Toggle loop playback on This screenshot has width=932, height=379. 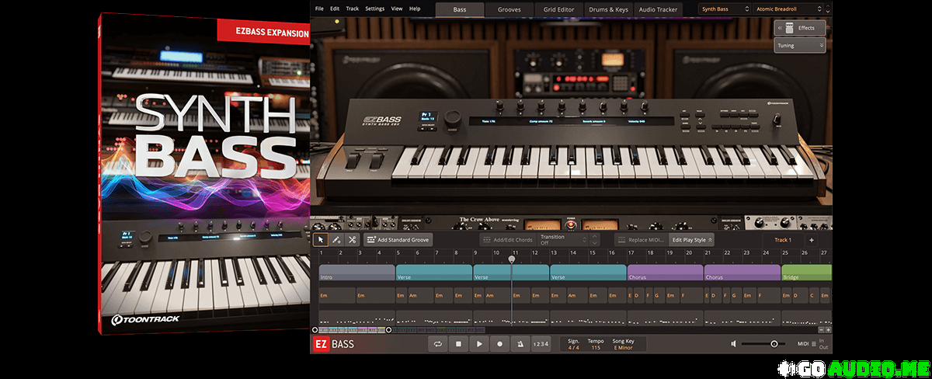point(438,344)
